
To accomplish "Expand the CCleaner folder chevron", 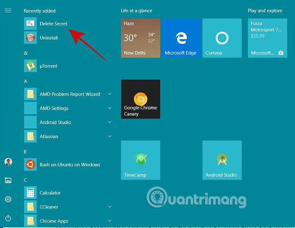I will [x=110, y=207].
